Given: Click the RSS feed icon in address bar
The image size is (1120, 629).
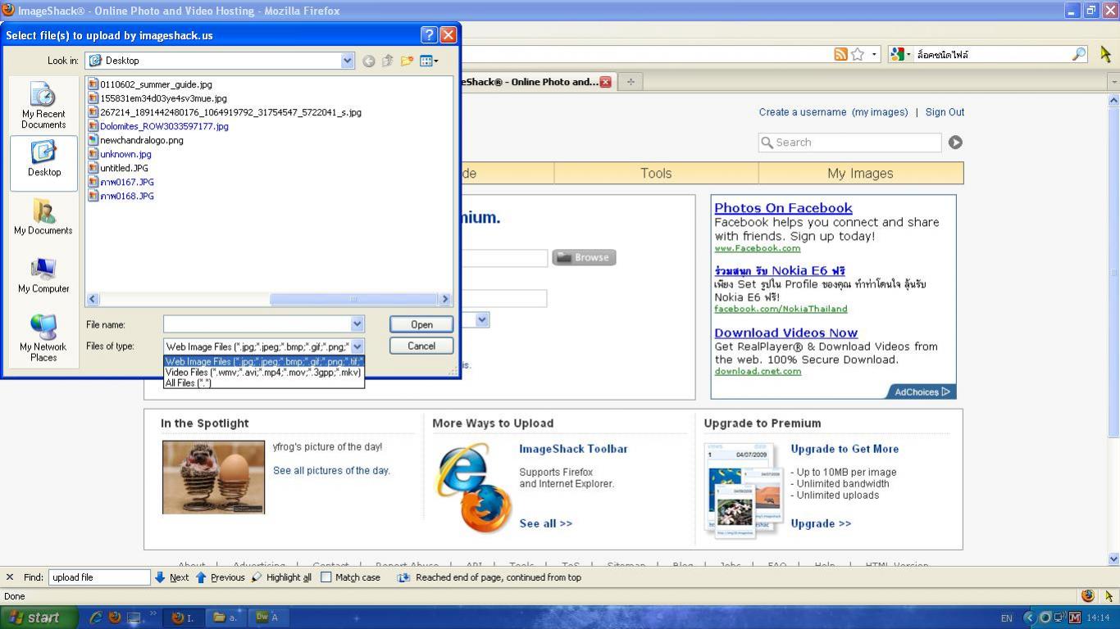Looking at the screenshot, I should click(840, 54).
